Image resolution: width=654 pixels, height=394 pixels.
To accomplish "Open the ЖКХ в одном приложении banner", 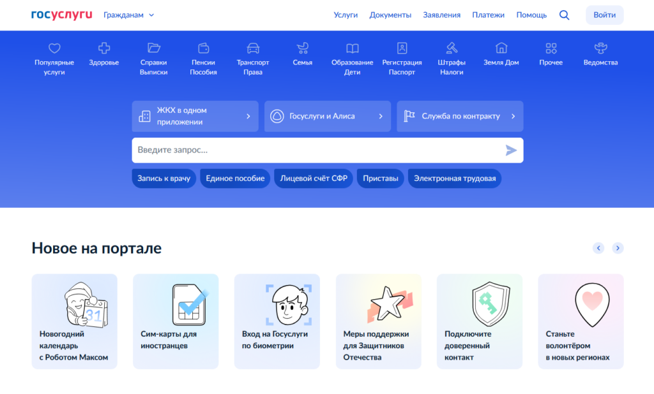I will (195, 116).
